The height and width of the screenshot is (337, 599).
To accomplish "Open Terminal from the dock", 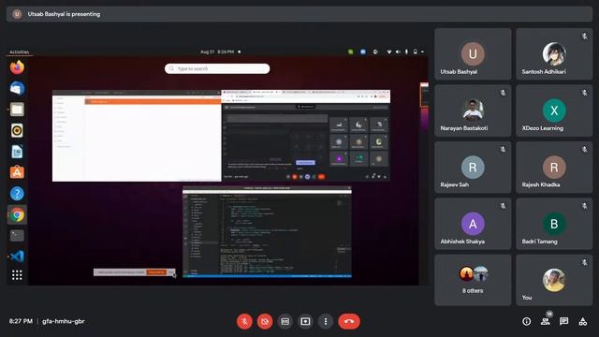I will tap(17, 235).
